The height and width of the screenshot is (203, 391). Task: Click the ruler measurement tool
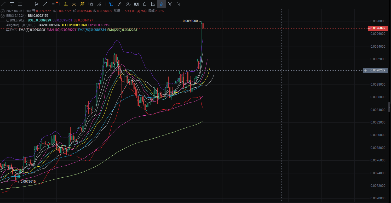coord(119,4)
